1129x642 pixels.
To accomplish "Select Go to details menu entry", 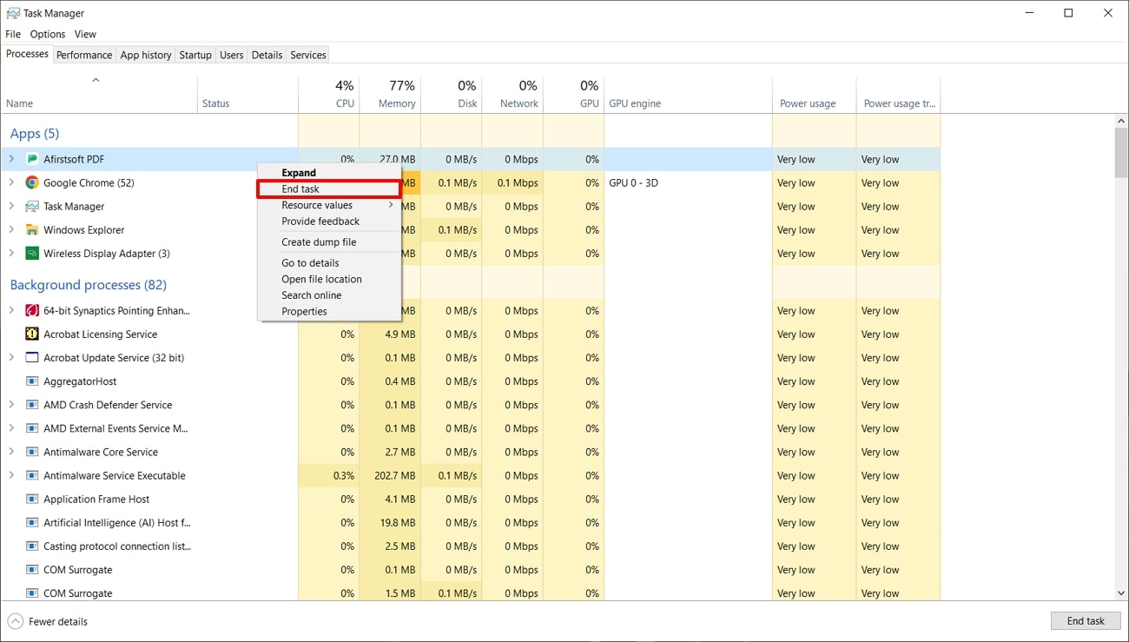I will tap(329, 262).
